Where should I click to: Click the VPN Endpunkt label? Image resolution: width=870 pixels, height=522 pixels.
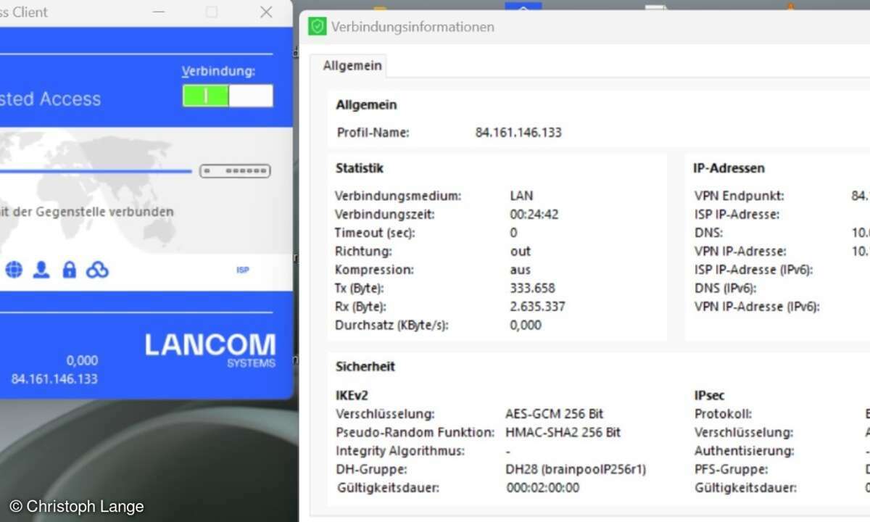(739, 196)
